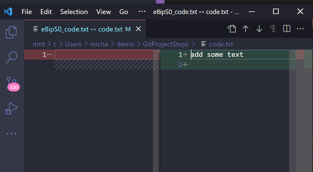Image resolution: width=313 pixels, height=172 pixels.
Task: Expand additional activity bar views ellipsis
Action: (12, 134)
